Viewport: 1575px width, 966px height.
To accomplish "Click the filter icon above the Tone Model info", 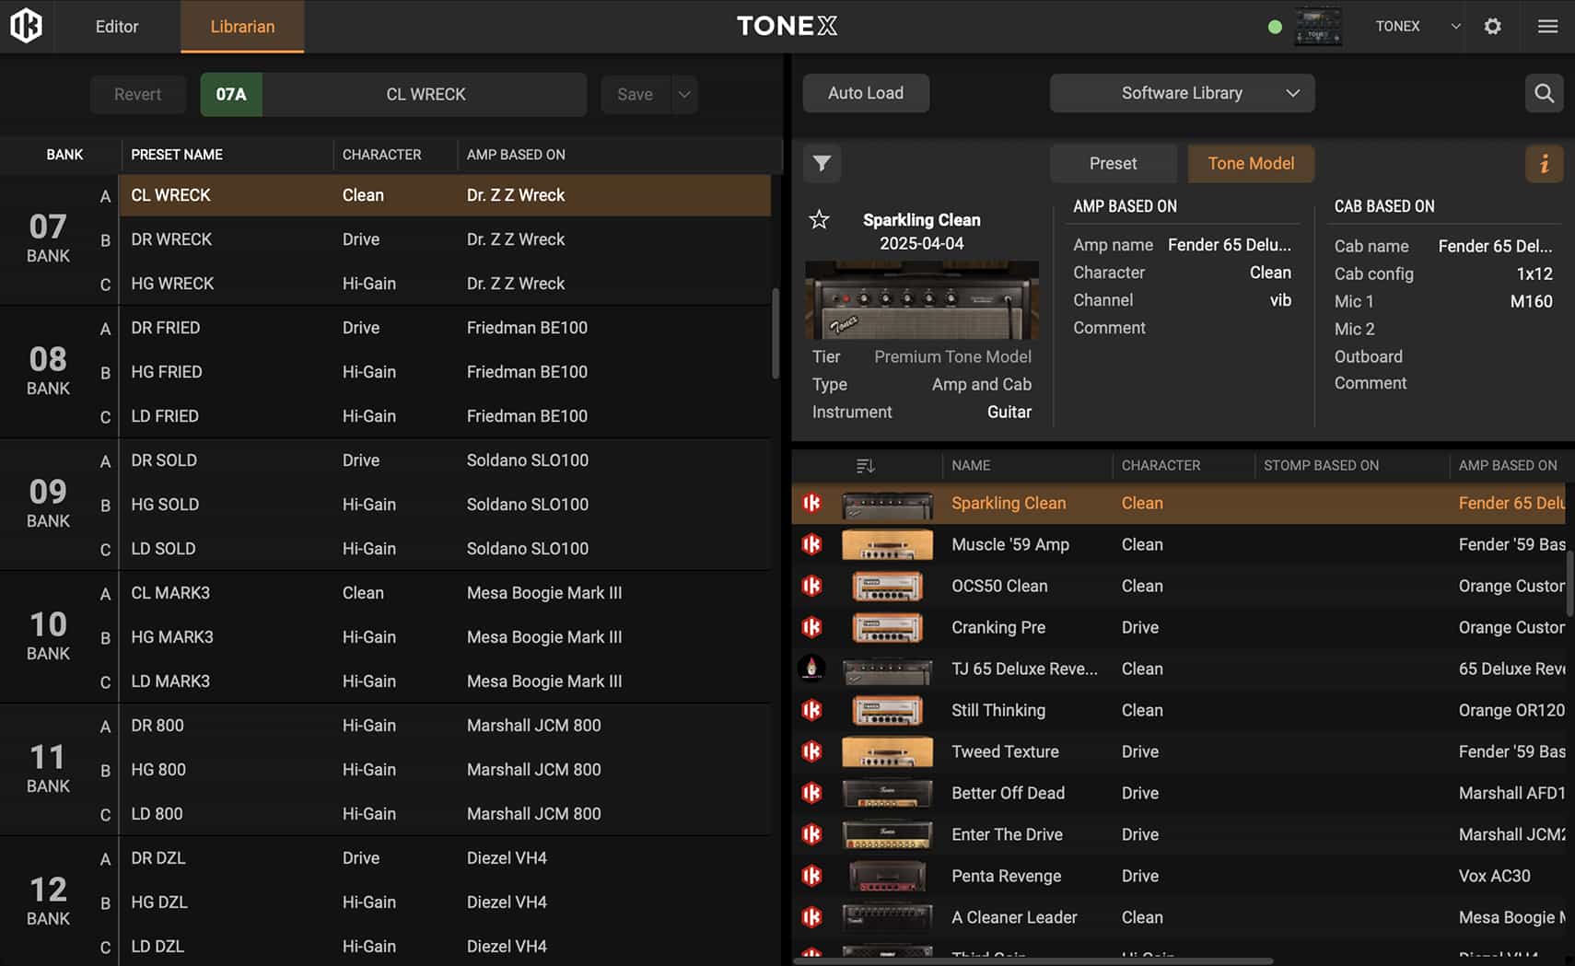I will tap(822, 163).
